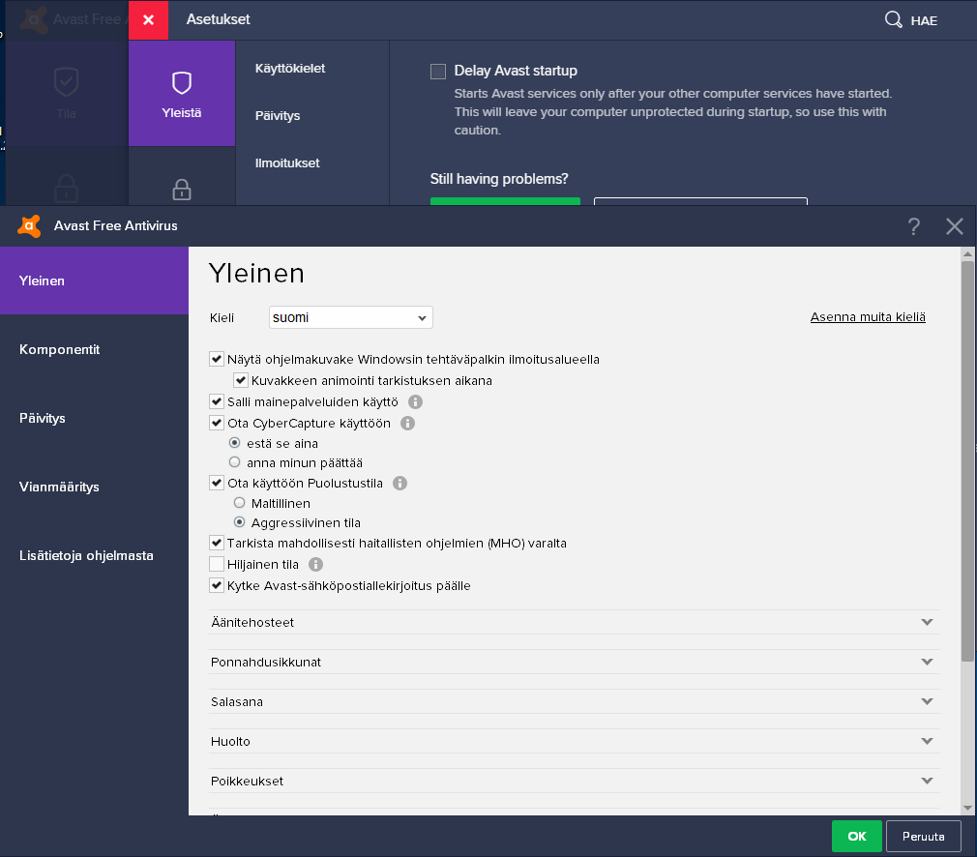Expand the Huolto section
The height and width of the screenshot is (857, 977).
pos(575,741)
